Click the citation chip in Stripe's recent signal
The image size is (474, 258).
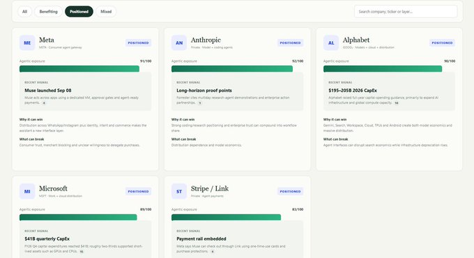pos(213,251)
